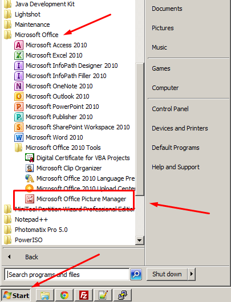Click the Microsoft Word 2010 icon
Viewport: 231px width, 302px height.
click(x=19, y=137)
